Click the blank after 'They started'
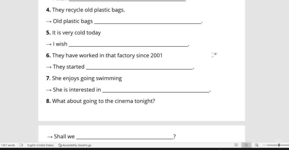 pos(139,67)
